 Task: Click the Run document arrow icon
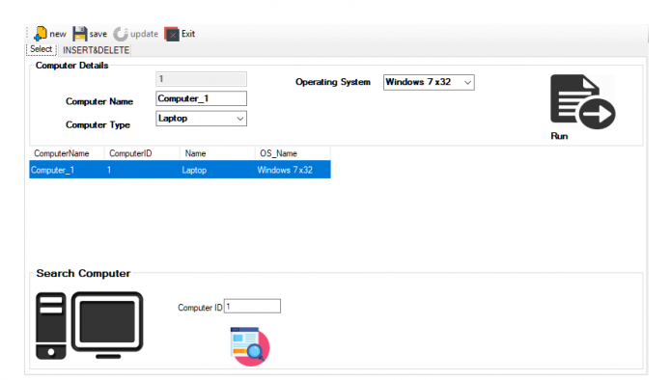pos(582,102)
